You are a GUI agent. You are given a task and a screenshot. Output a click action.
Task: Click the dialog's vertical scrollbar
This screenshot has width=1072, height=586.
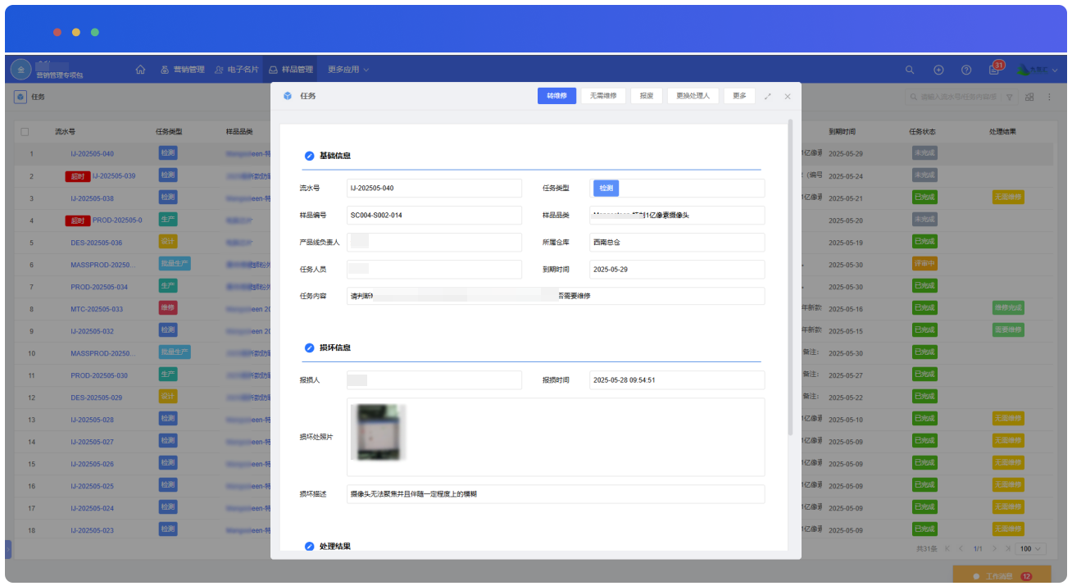pos(790,279)
